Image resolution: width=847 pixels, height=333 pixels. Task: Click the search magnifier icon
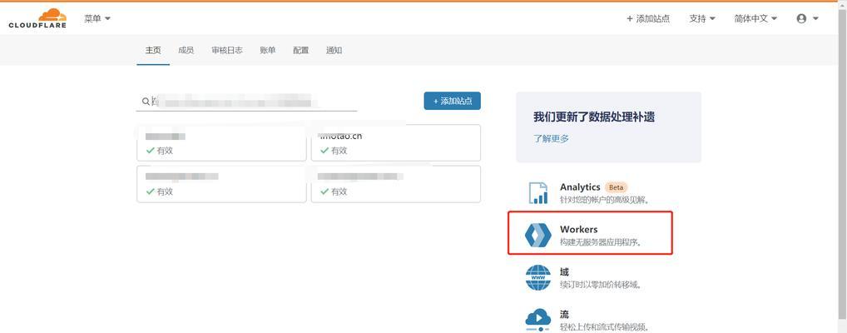point(146,101)
